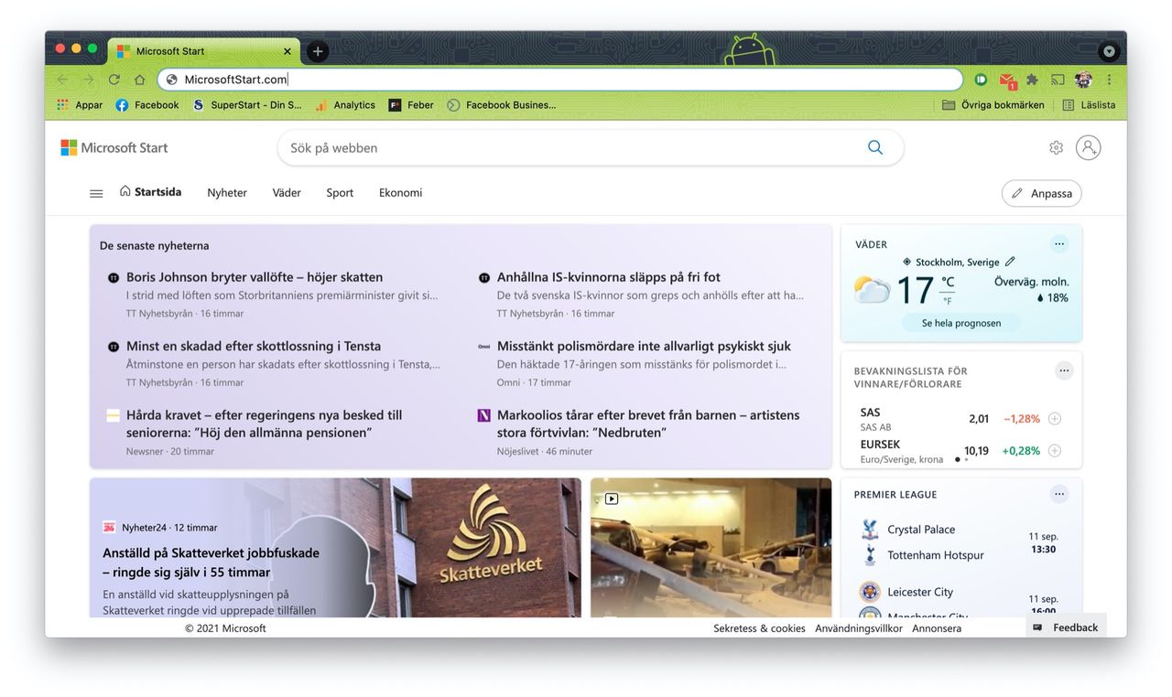Viewport: 1172px width, 697px height.
Task: Open Användningsvillkor link
Action: pos(859,628)
